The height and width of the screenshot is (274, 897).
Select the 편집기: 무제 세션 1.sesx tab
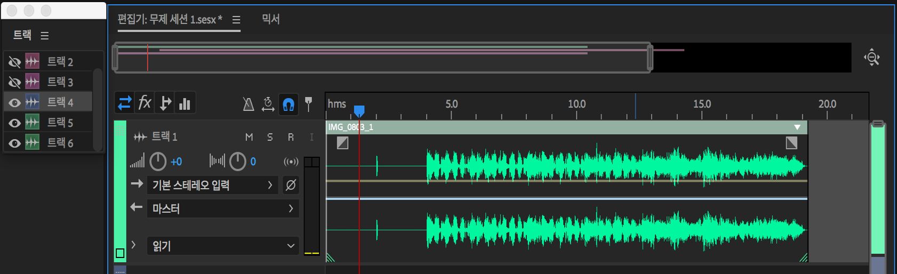tap(170, 20)
